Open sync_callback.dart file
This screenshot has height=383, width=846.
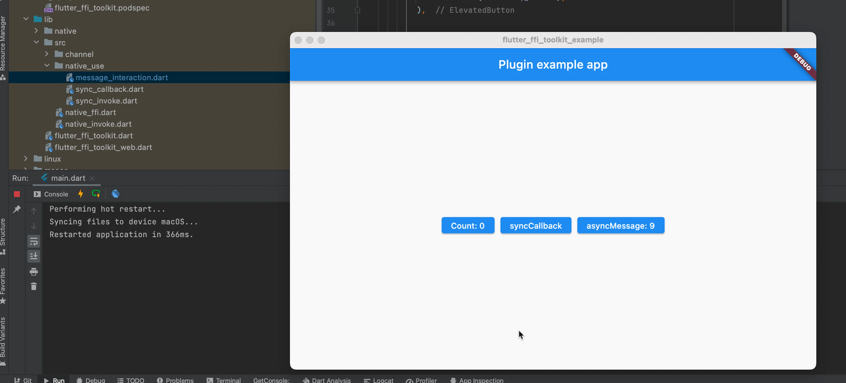tap(109, 89)
